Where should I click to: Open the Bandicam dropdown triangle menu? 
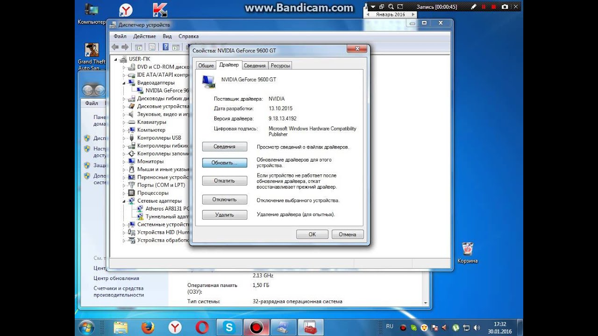pos(373,7)
